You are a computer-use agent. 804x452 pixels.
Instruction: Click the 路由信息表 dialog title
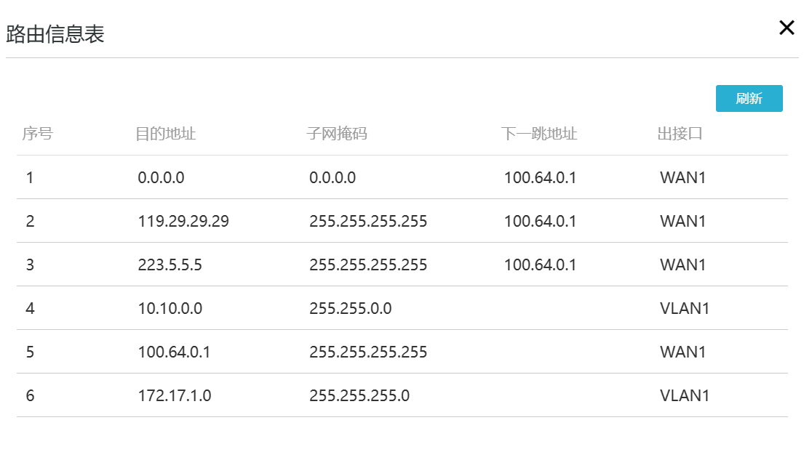[x=55, y=34]
